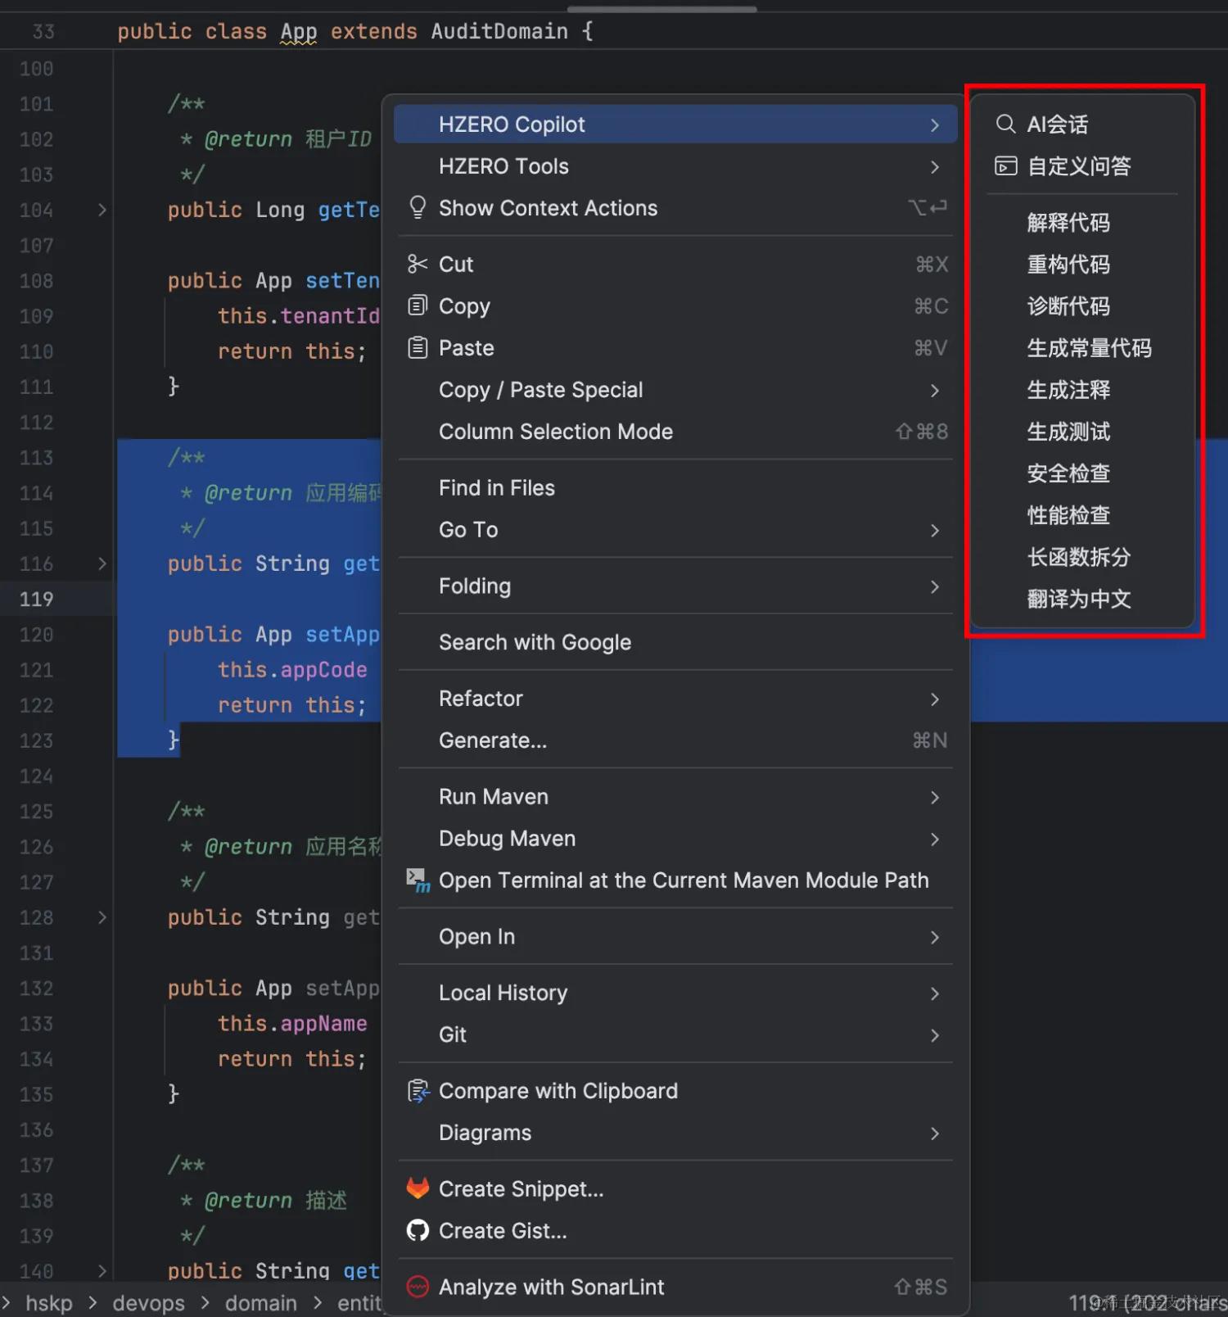Choose Copy from the context menu
The image size is (1228, 1317).
675,305
